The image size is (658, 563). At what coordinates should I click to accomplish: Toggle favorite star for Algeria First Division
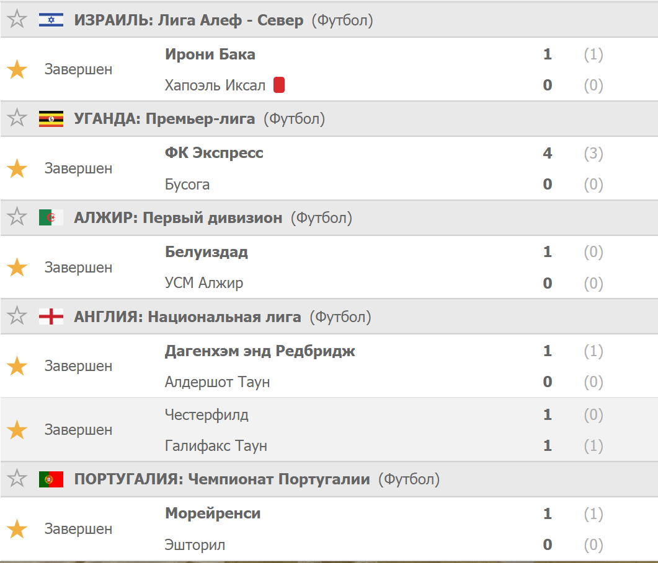click(x=17, y=217)
